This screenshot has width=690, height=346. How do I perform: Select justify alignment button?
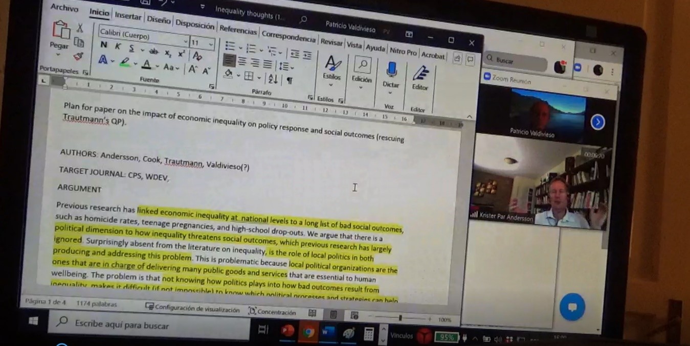pyautogui.click(x=268, y=64)
